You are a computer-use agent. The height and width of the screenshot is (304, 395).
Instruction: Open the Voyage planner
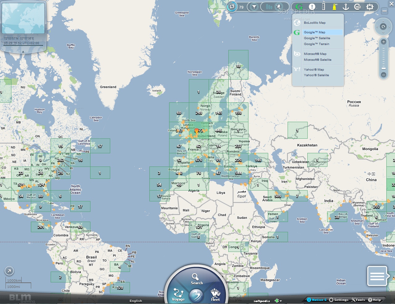178,295
